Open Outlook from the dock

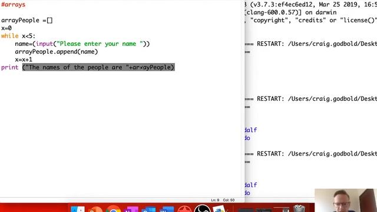click(x=149, y=209)
